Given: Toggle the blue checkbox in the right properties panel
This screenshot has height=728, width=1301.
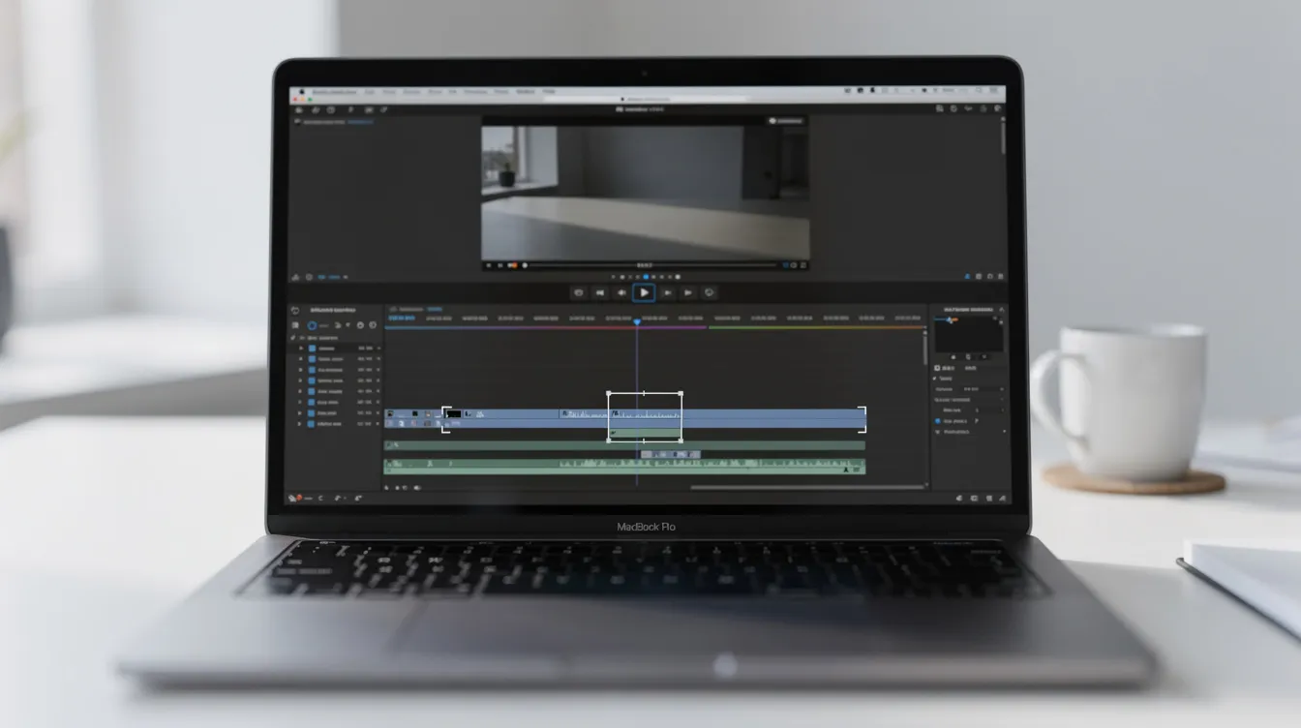Looking at the screenshot, I should [x=937, y=421].
